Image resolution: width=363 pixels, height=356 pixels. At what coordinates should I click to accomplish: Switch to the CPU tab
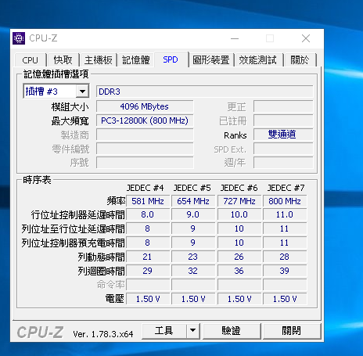[x=31, y=60]
